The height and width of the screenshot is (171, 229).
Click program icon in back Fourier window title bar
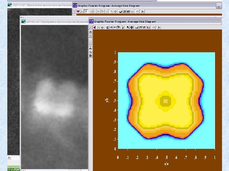75,5
